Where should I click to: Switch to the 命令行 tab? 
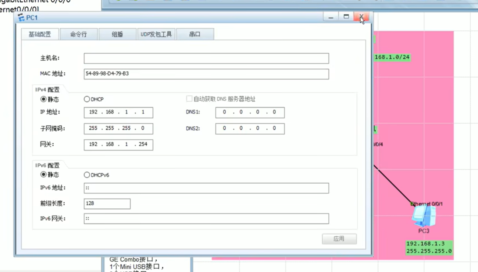(79, 34)
